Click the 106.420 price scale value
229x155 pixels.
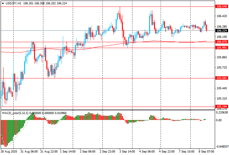coord(222,16)
